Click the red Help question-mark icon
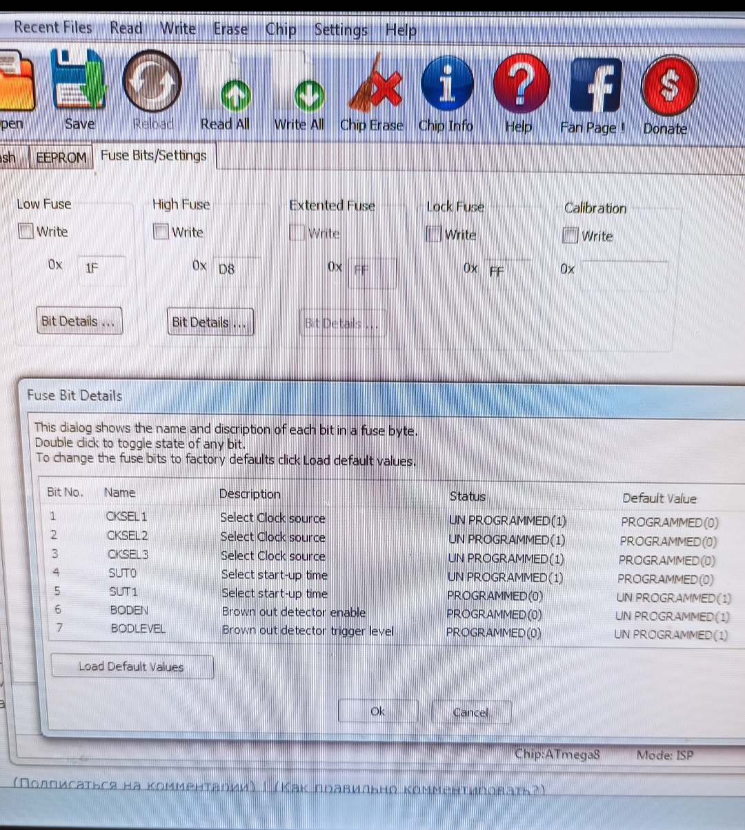Viewport: 745px width, 830px height. coord(520,86)
